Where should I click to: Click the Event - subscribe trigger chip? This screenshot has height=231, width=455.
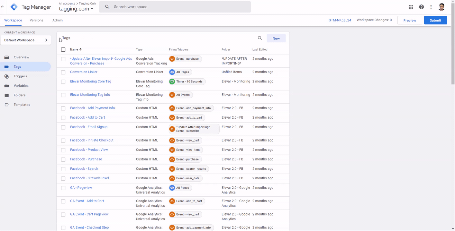click(x=194, y=129)
